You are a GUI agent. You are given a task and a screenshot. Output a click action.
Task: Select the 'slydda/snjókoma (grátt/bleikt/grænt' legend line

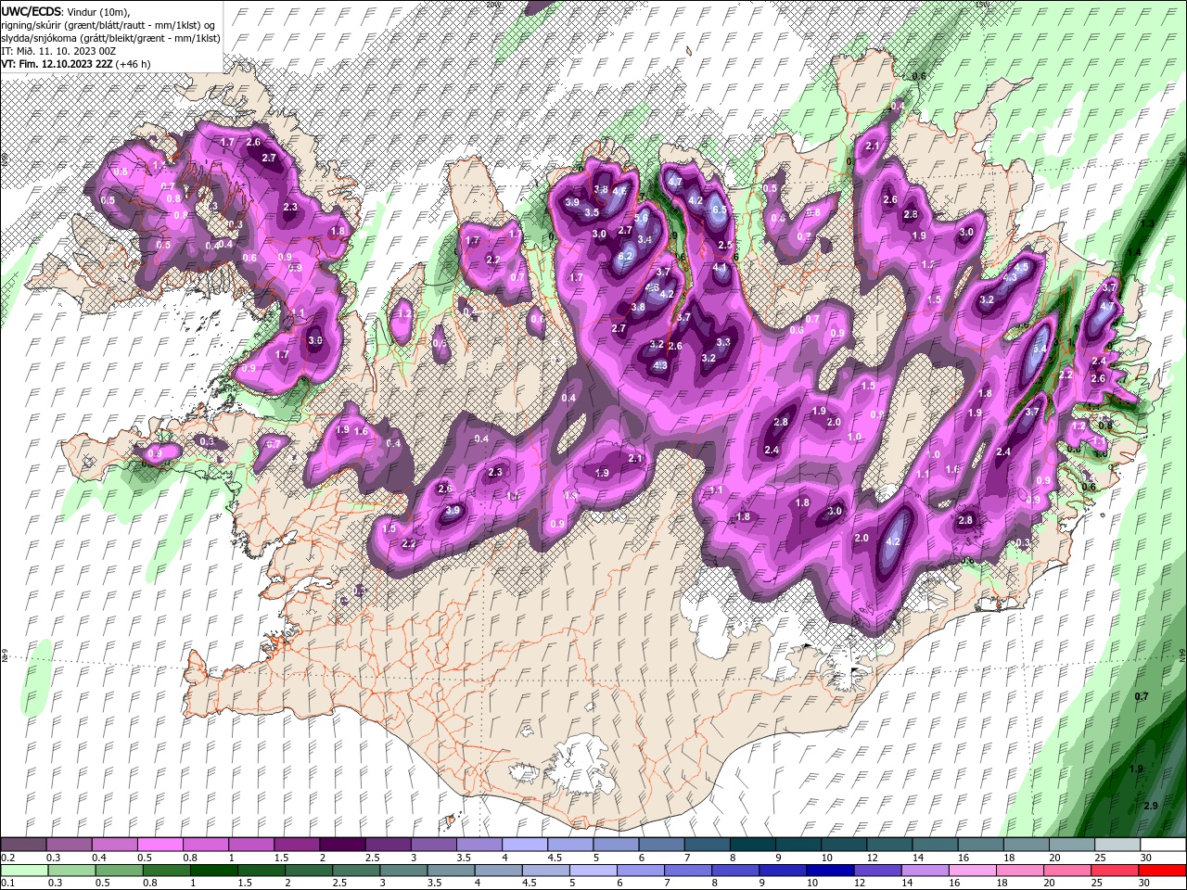(110, 37)
